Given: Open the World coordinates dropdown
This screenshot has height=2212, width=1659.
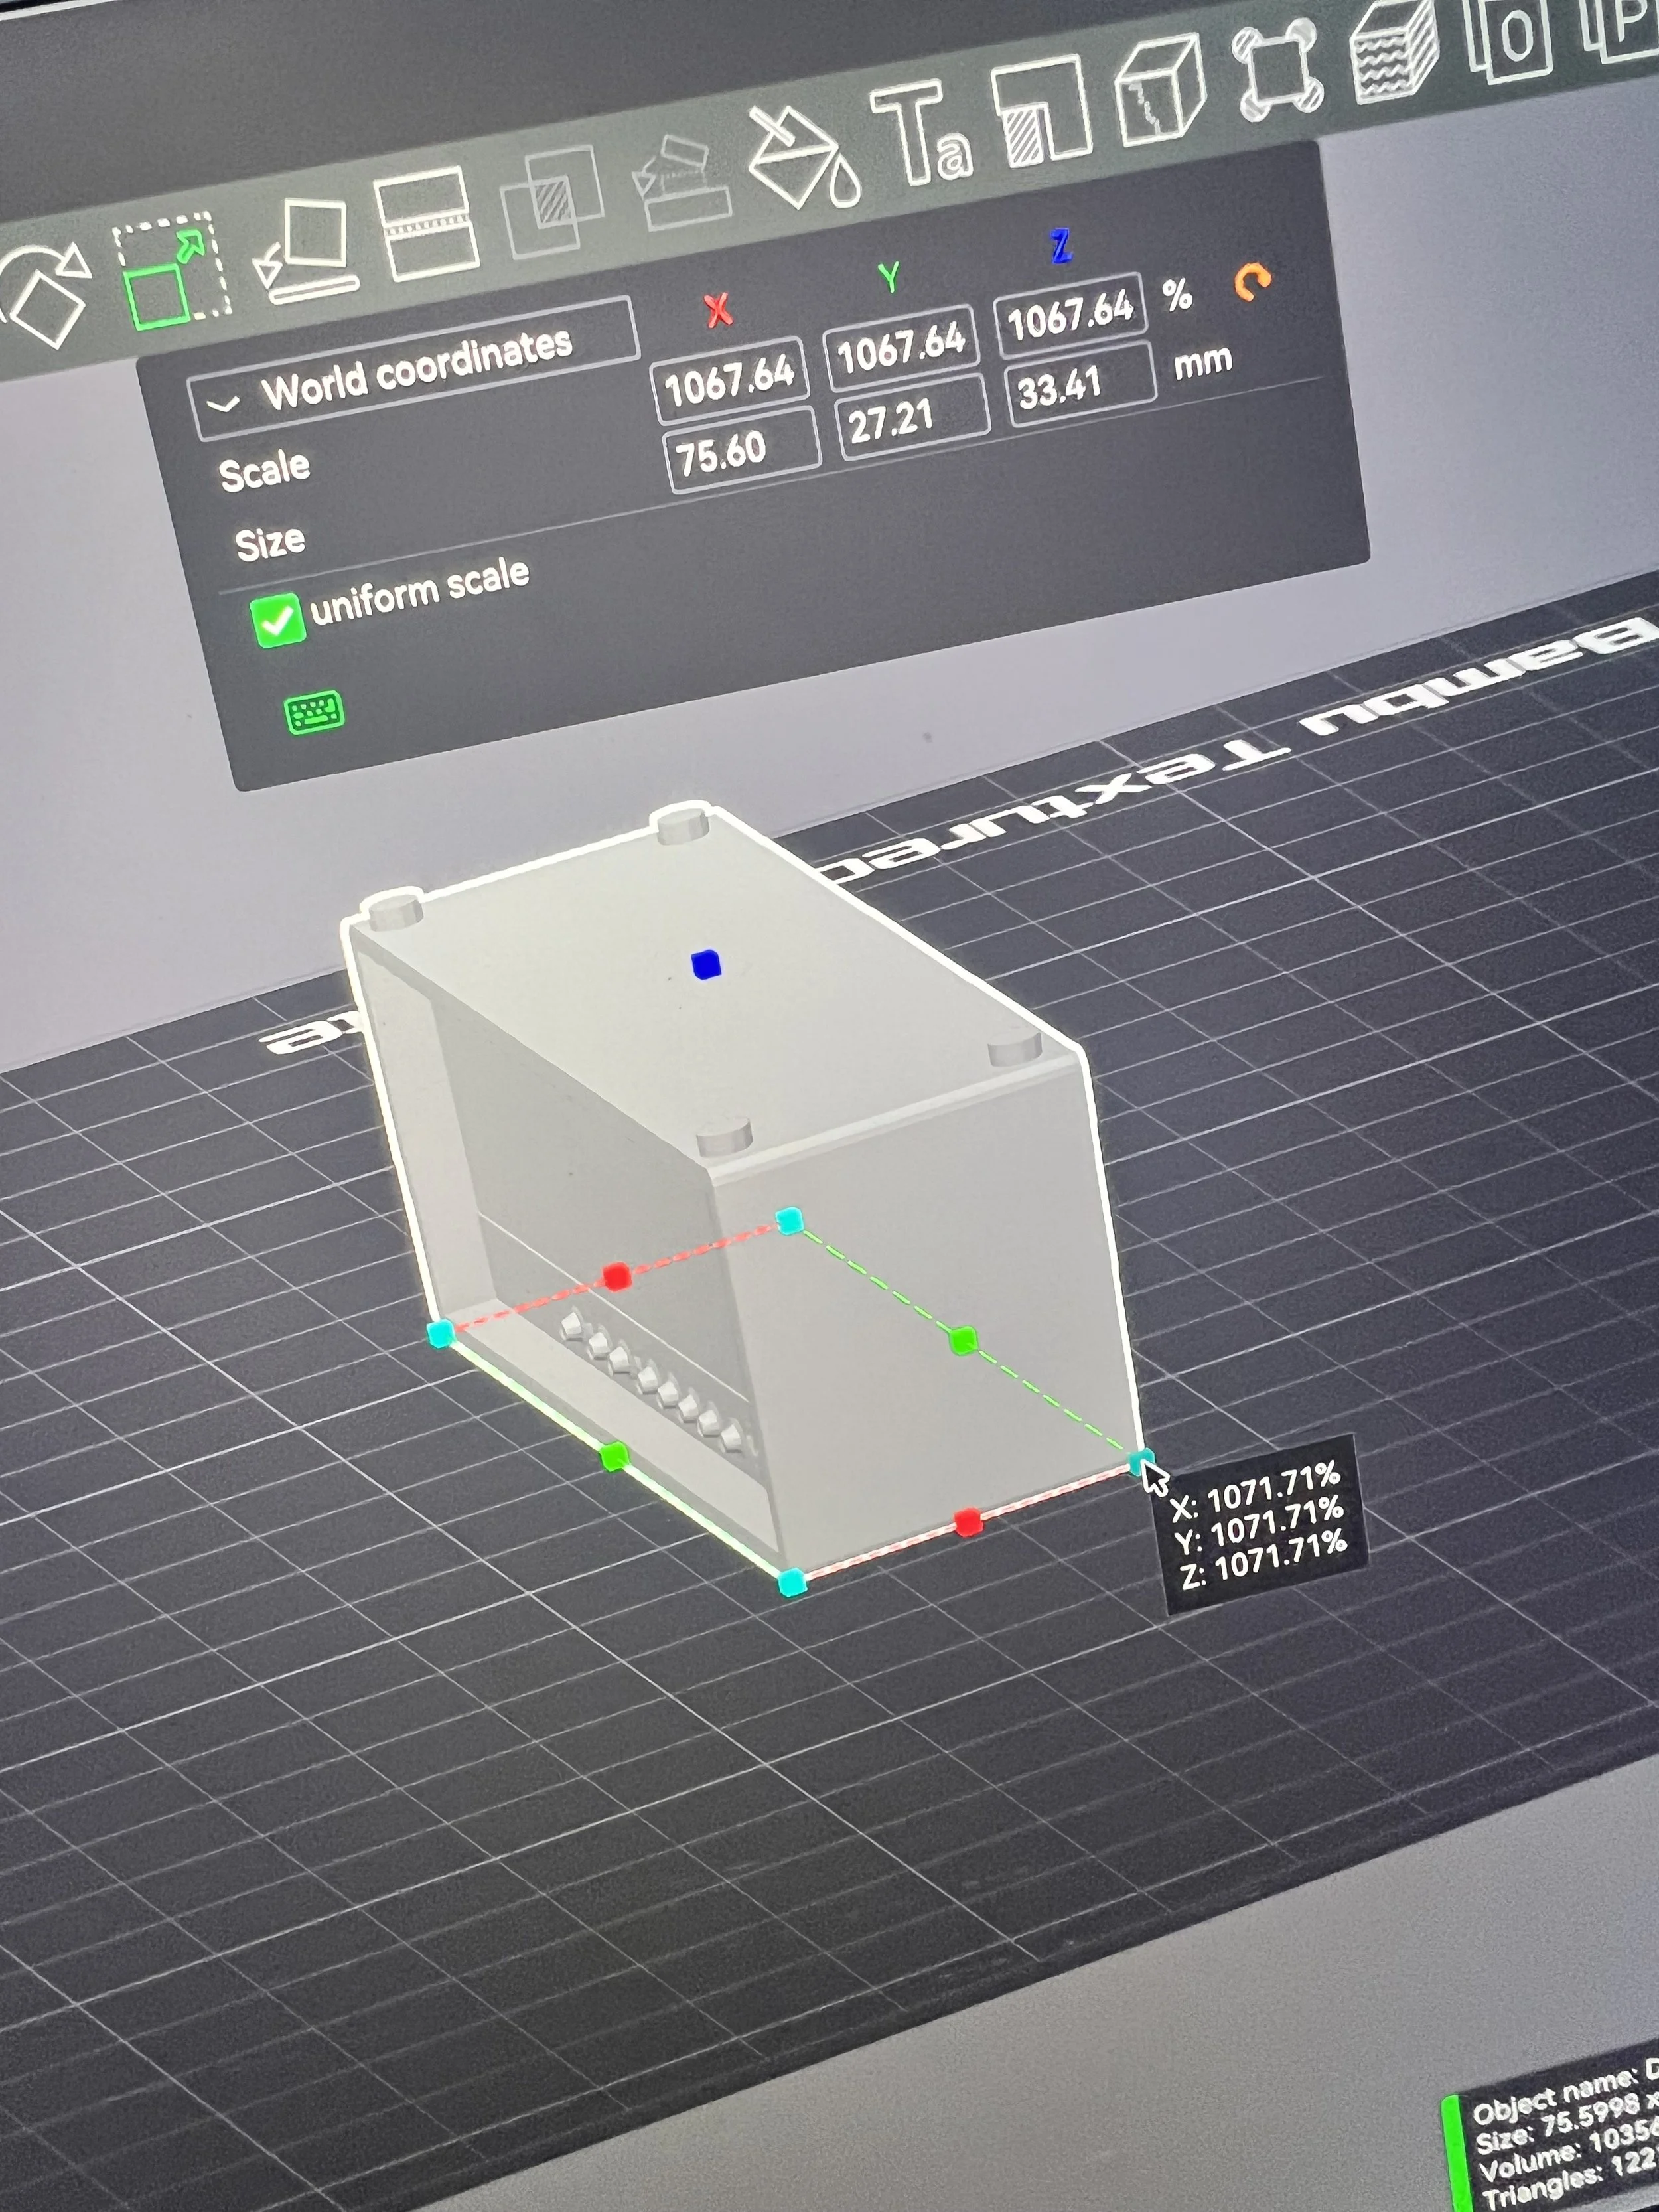Looking at the screenshot, I should click(x=414, y=369).
